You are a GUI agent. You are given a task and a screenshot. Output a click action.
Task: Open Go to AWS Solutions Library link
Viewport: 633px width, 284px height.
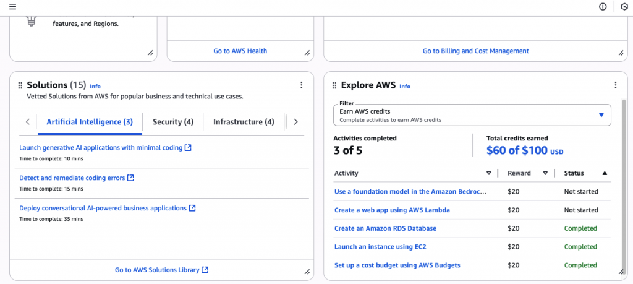tap(161, 270)
